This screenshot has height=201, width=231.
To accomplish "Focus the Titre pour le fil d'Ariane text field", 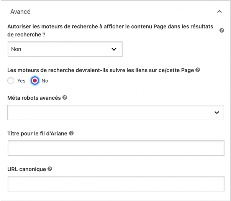I will point(116,148).
